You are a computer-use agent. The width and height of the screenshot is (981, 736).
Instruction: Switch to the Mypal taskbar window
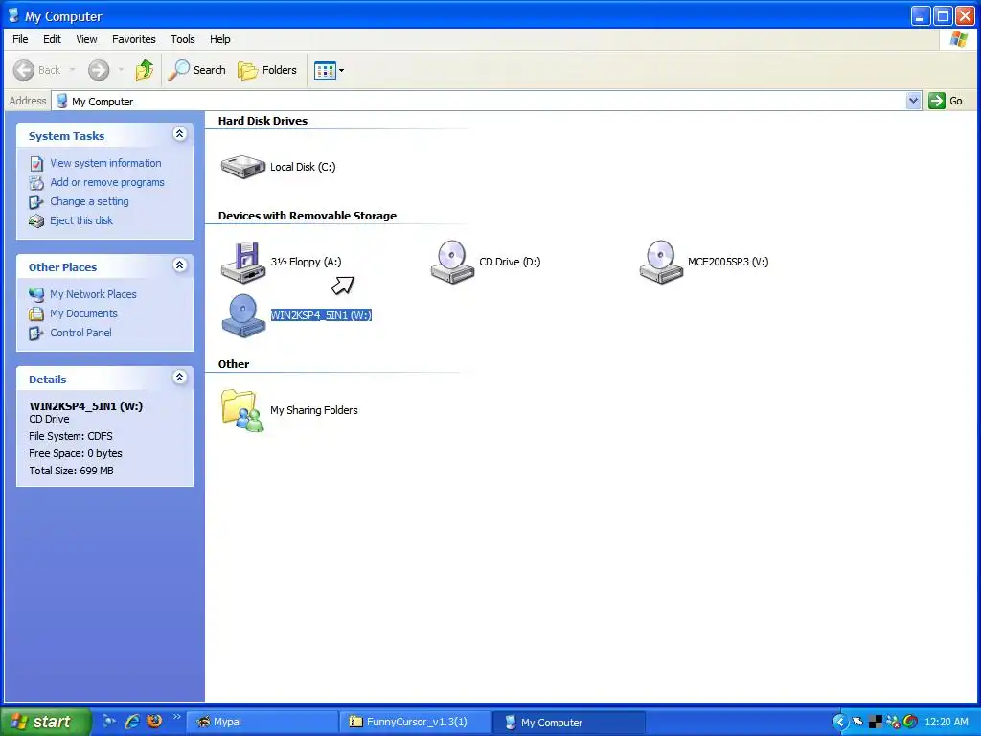point(262,723)
